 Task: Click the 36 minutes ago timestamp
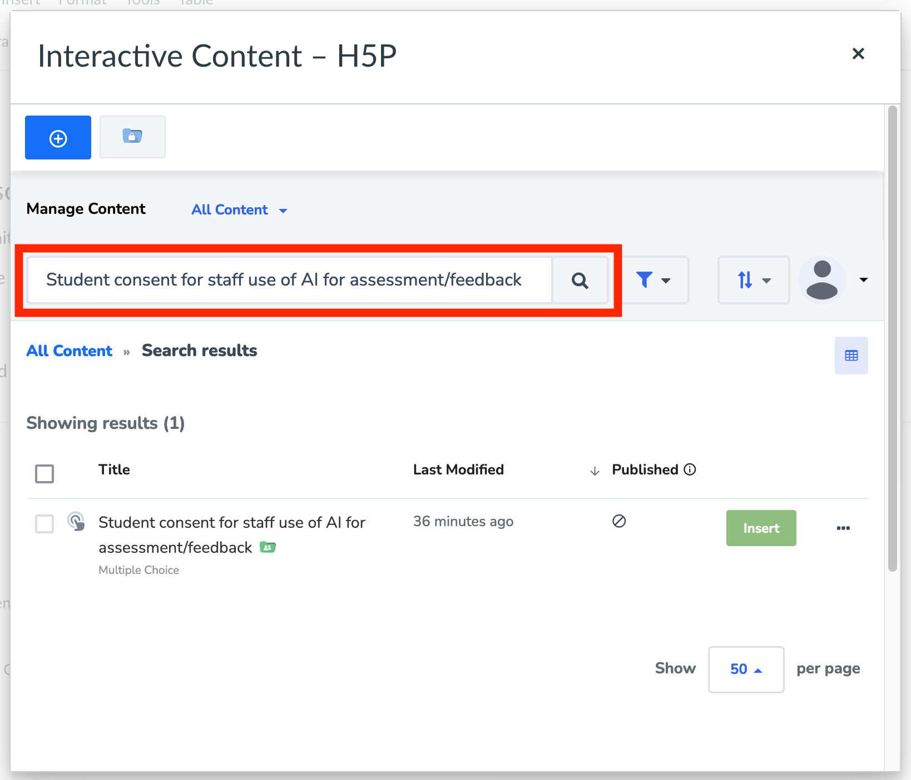pos(463,521)
